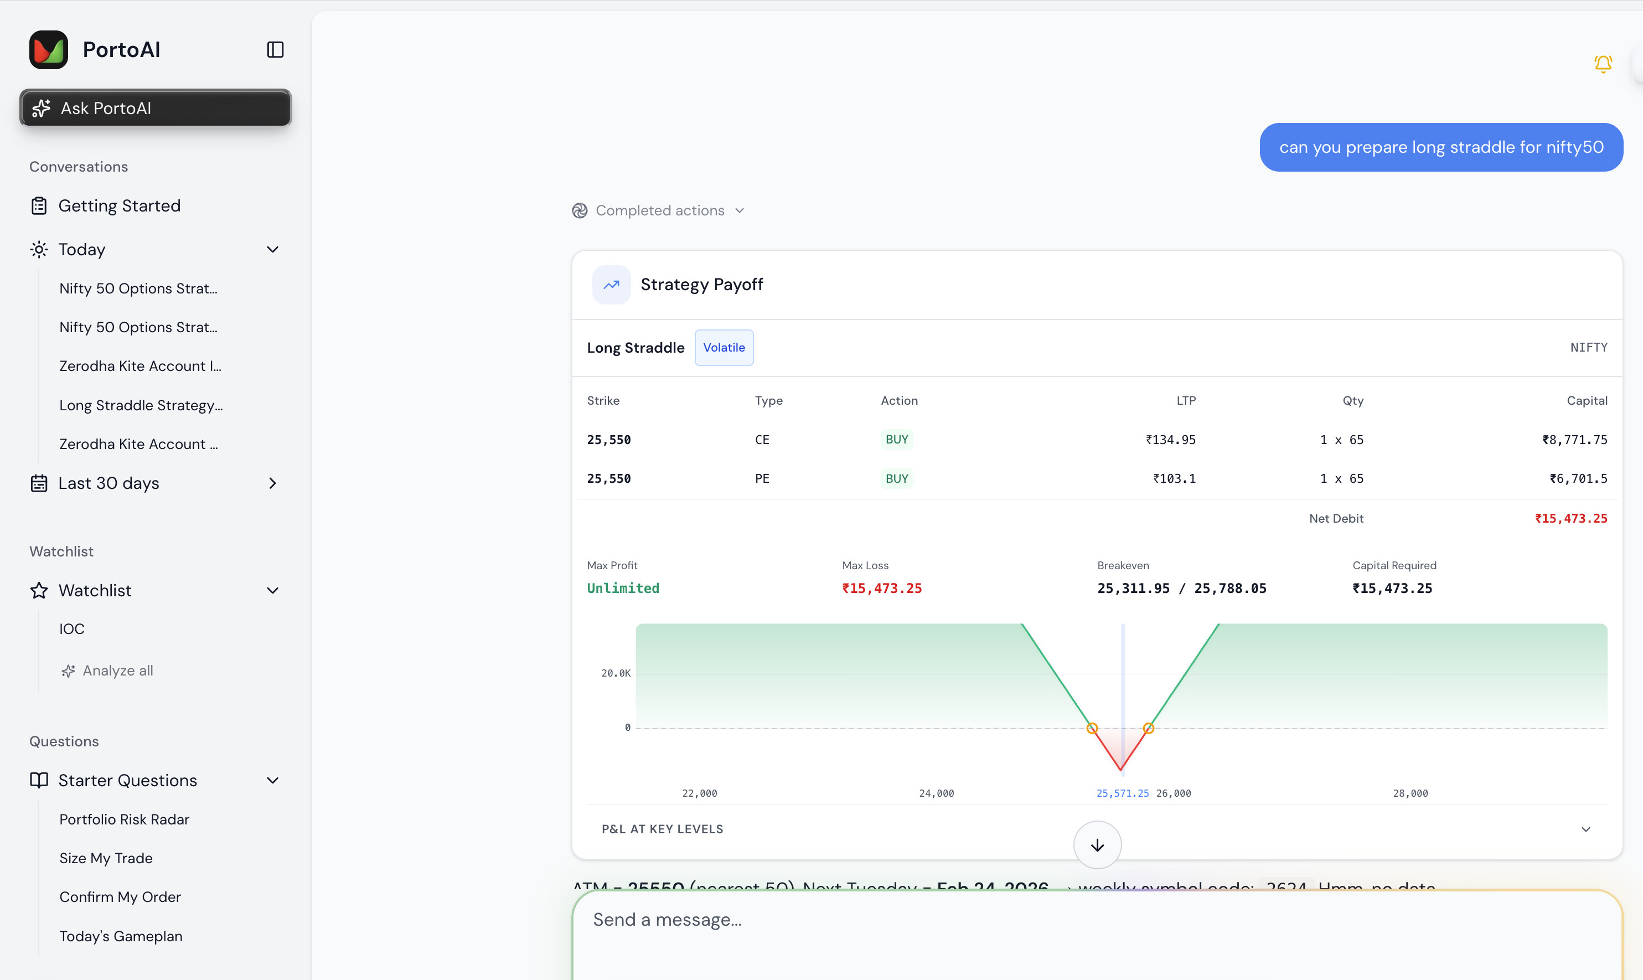Click the scroll-down arrow button
1643x980 pixels.
coord(1097,844)
